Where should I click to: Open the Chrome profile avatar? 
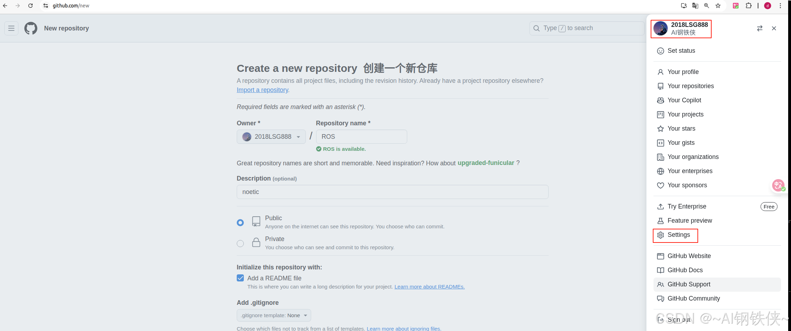tap(768, 6)
